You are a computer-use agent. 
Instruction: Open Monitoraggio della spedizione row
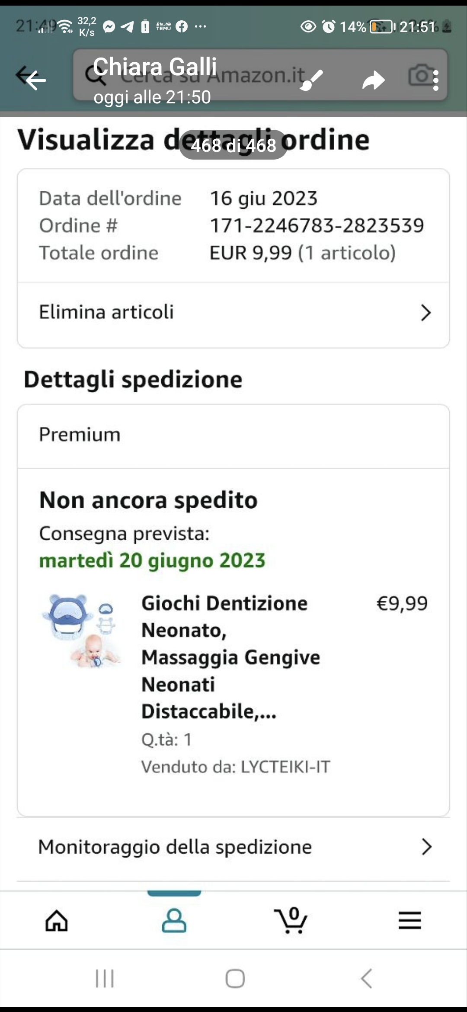tap(175, 847)
